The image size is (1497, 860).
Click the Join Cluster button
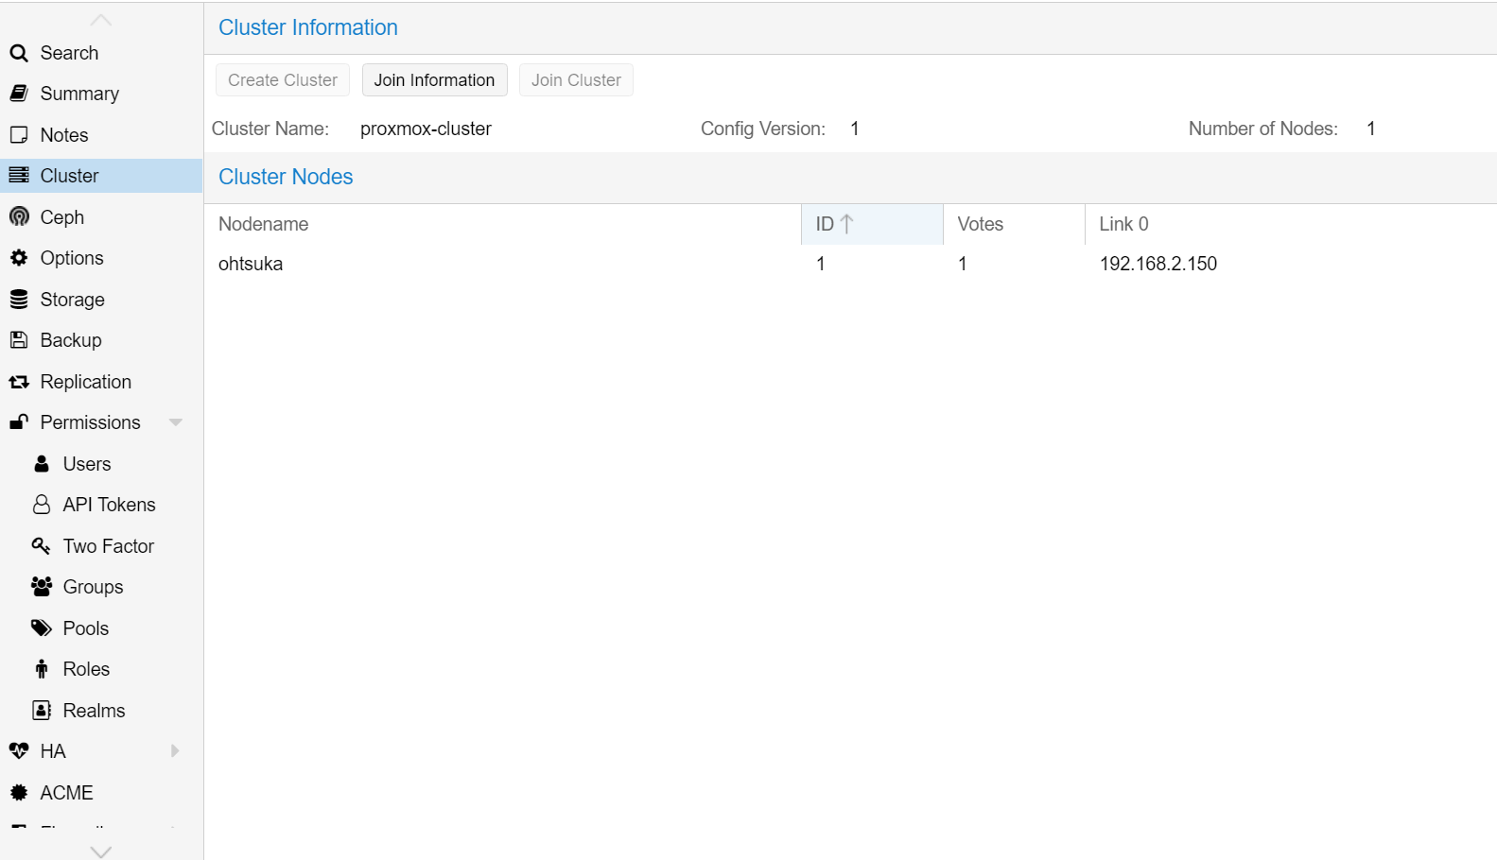pos(576,80)
